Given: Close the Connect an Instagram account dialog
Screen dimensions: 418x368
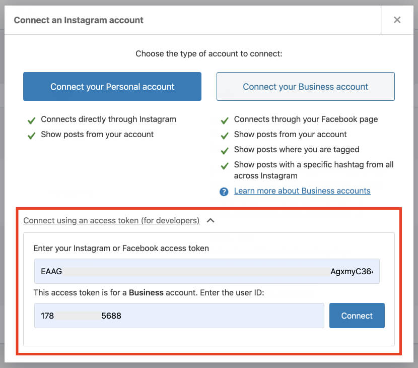Looking at the screenshot, I should tap(397, 20).
